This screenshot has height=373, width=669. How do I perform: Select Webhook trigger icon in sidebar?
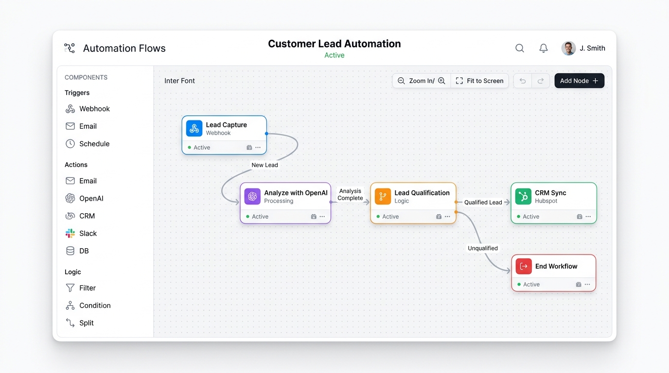pos(70,109)
